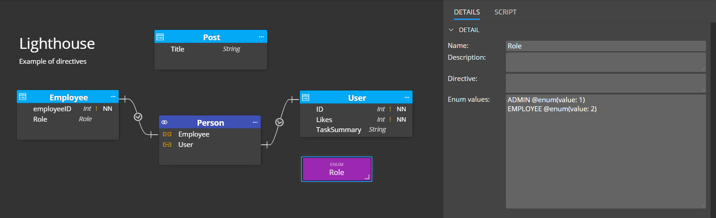This screenshot has width=716, height=218.
Task: Click the NN marker of employeeID
Action: pyautogui.click(x=107, y=109)
